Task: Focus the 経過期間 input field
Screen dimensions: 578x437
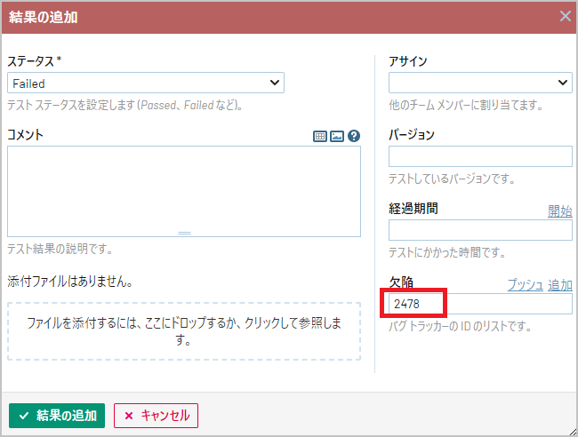Action: pos(480,230)
